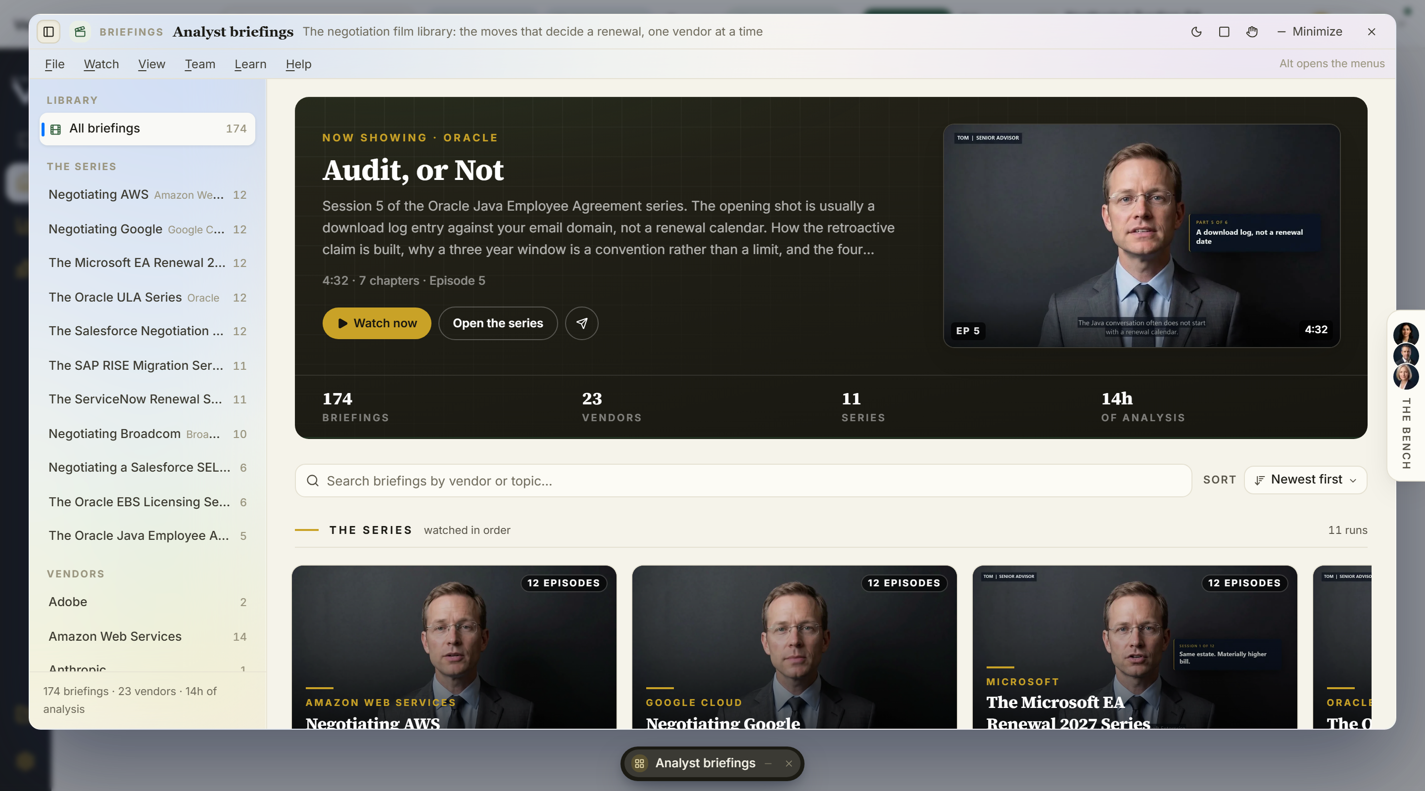This screenshot has width=1425, height=791.
Task: Open The Salesforce Negotiation sidebar item
Action: pyautogui.click(x=147, y=331)
